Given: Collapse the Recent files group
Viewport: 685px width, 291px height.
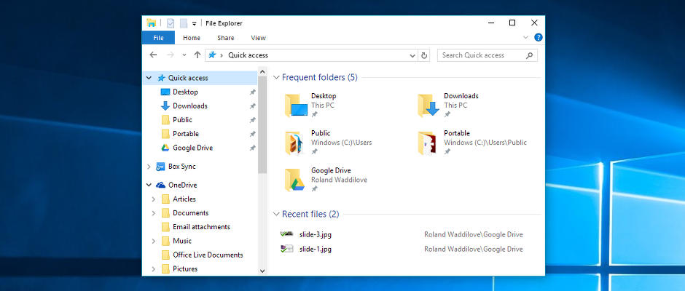Looking at the screenshot, I should point(275,214).
